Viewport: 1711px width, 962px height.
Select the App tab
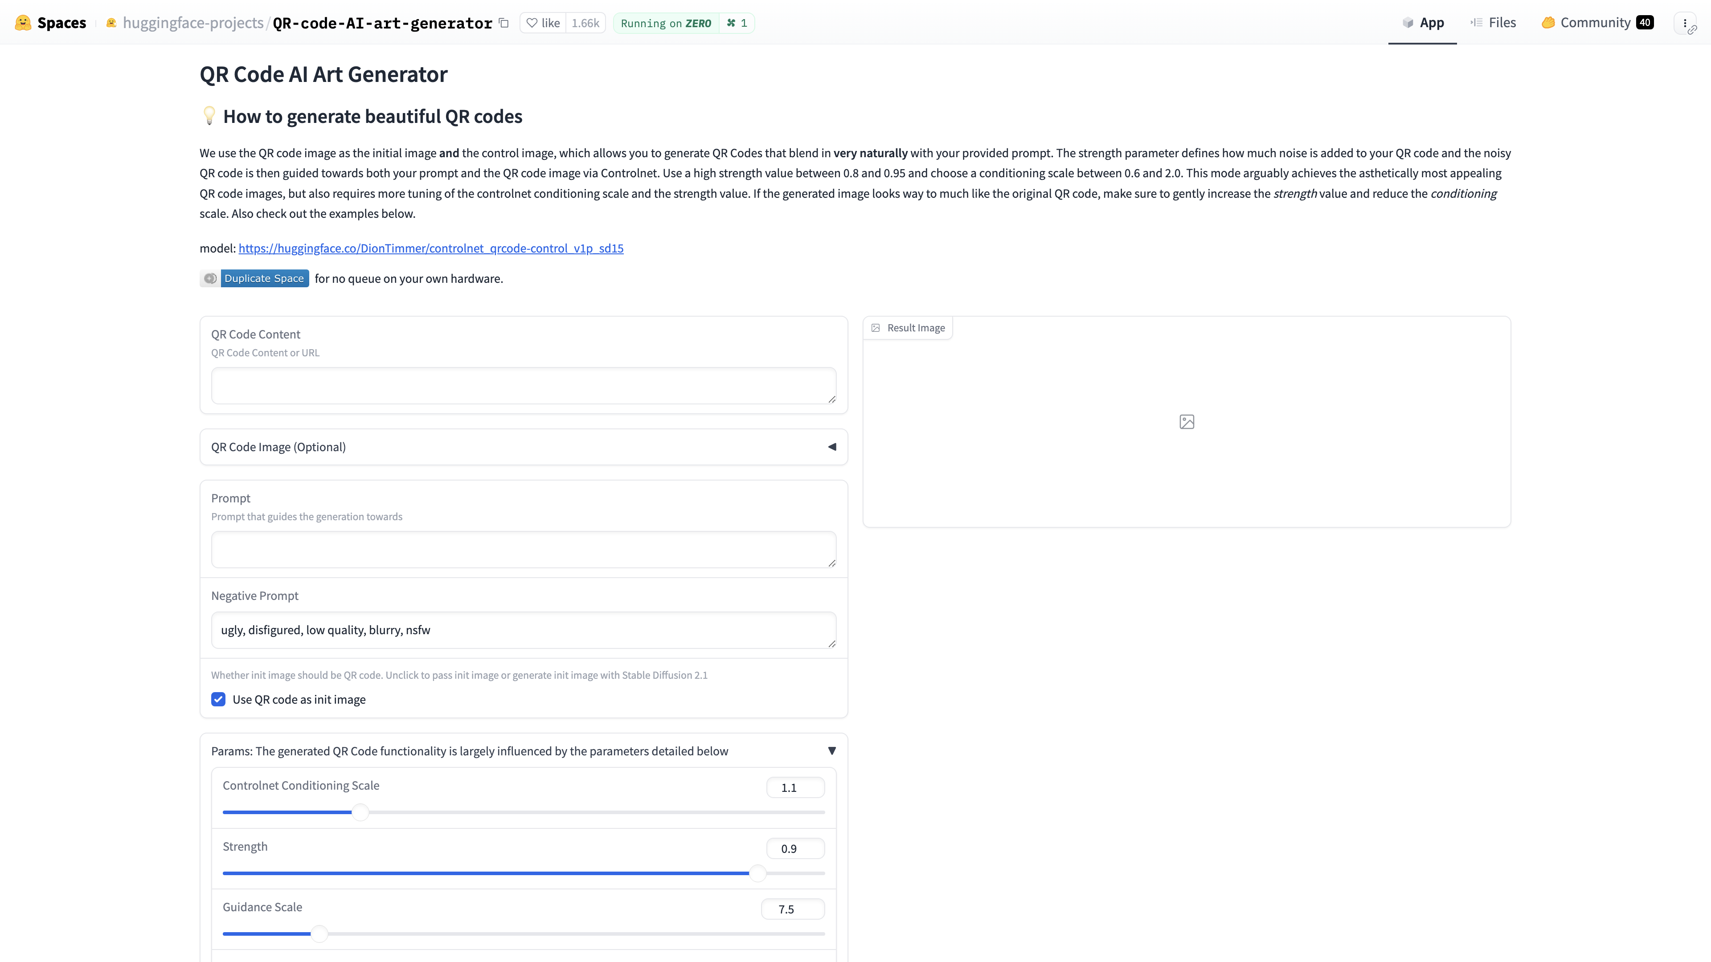pos(1422,22)
